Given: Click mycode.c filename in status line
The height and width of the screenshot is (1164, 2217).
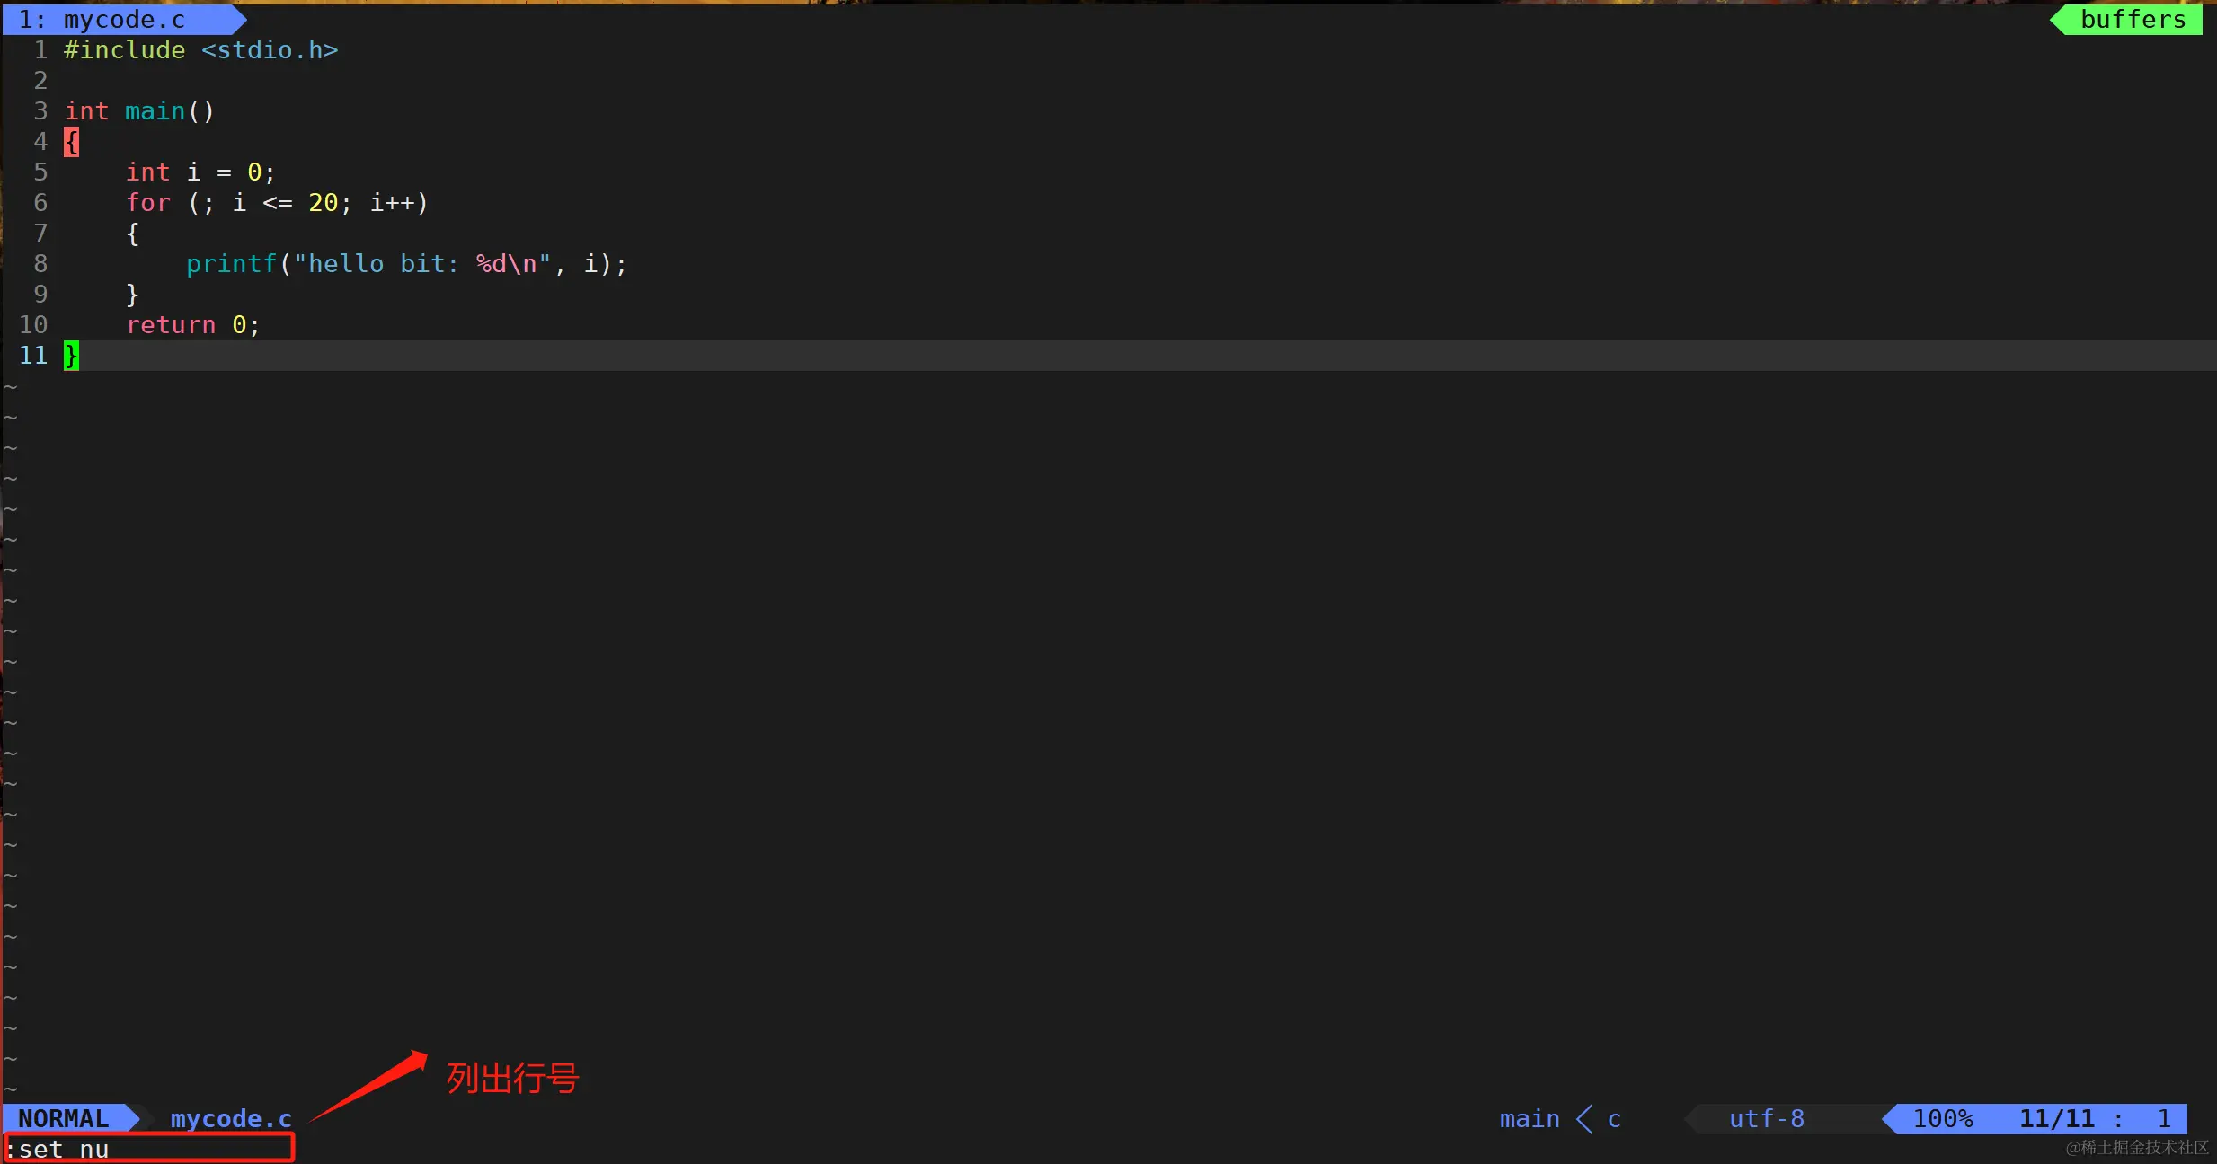Looking at the screenshot, I should coord(231,1119).
